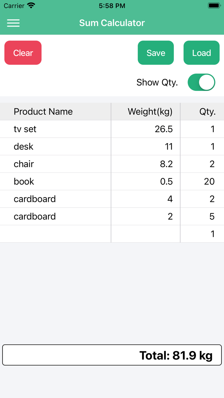Click the empty product name field in last row
The height and width of the screenshot is (398, 224).
point(54,234)
